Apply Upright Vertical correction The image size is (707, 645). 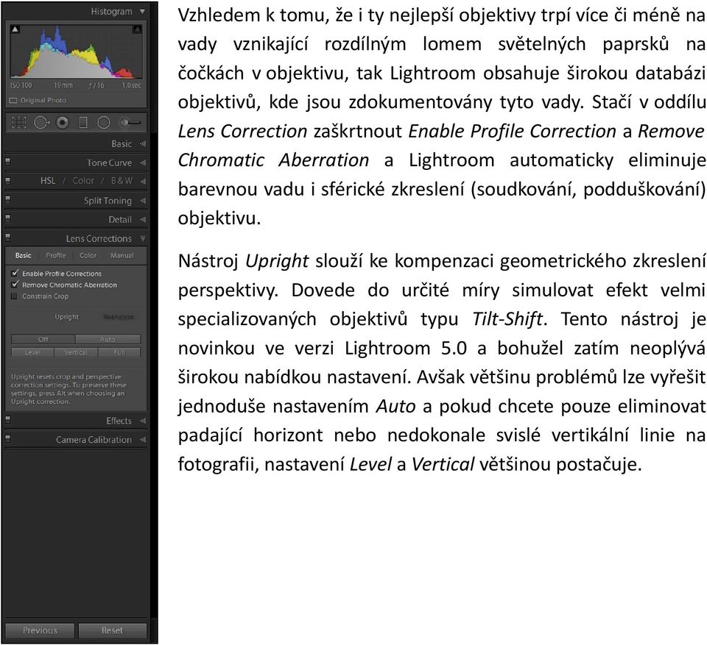click(76, 352)
